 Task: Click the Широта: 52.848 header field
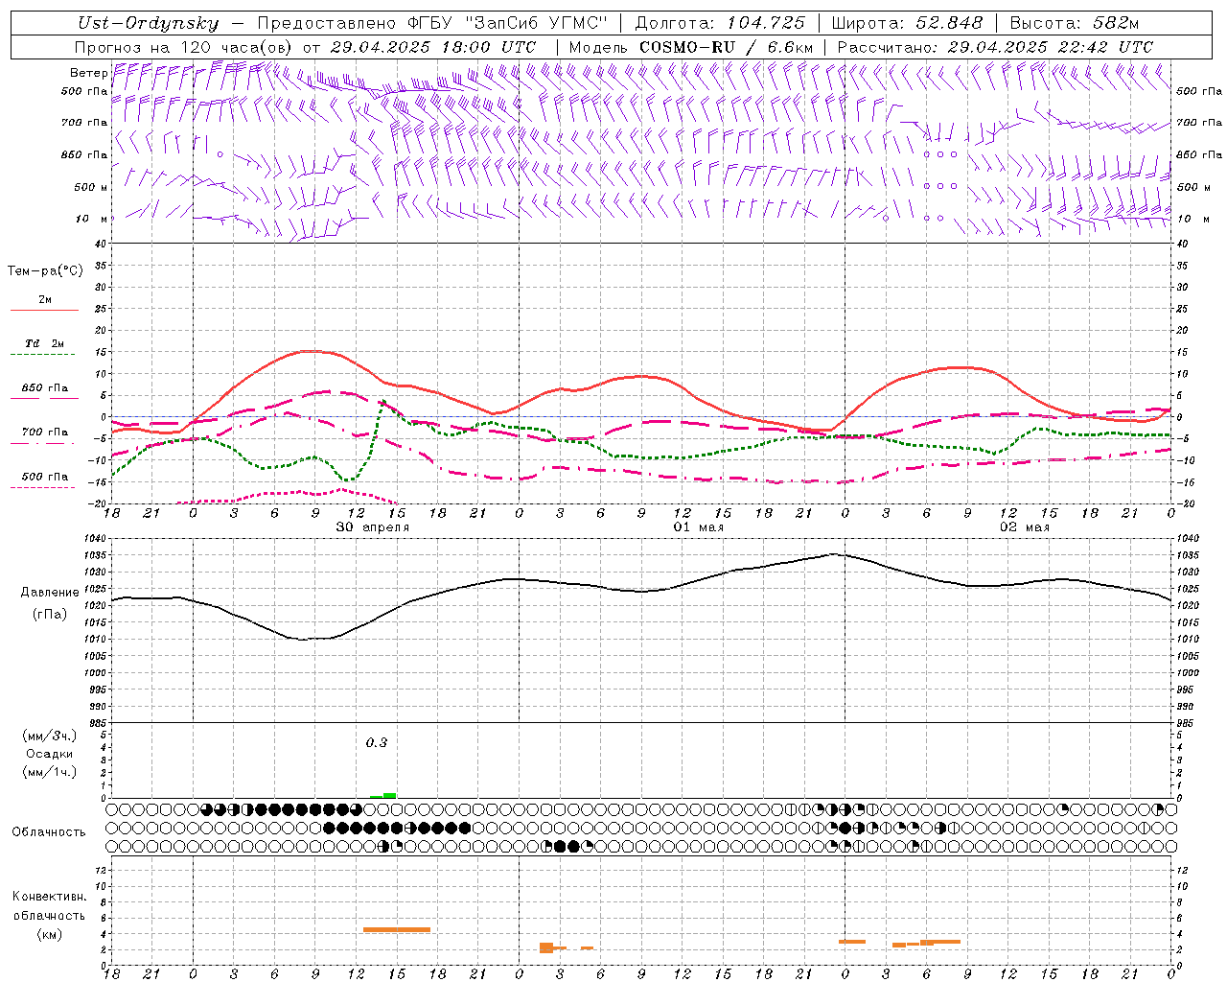click(907, 23)
